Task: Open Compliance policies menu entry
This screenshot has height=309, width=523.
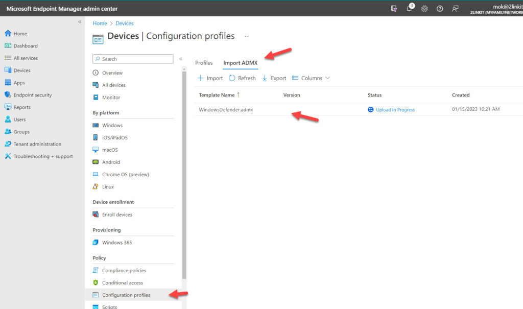Action: (124, 270)
